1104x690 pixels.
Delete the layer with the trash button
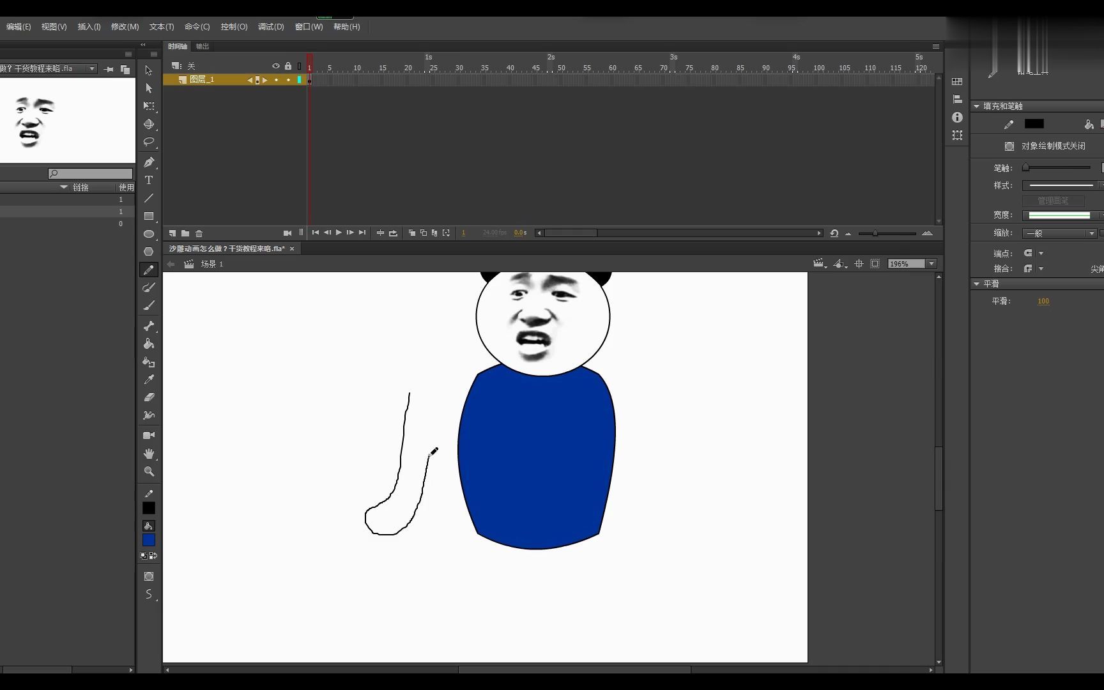pos(199,233)
